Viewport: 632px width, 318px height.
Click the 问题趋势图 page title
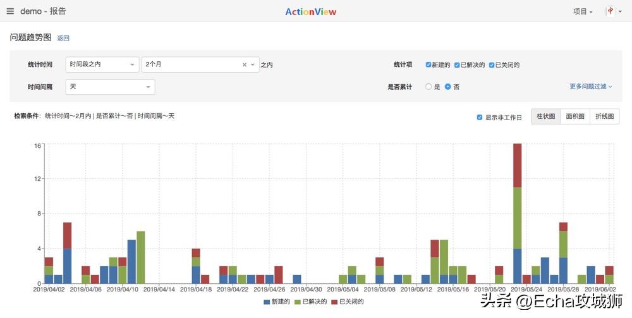pos(30,37)
